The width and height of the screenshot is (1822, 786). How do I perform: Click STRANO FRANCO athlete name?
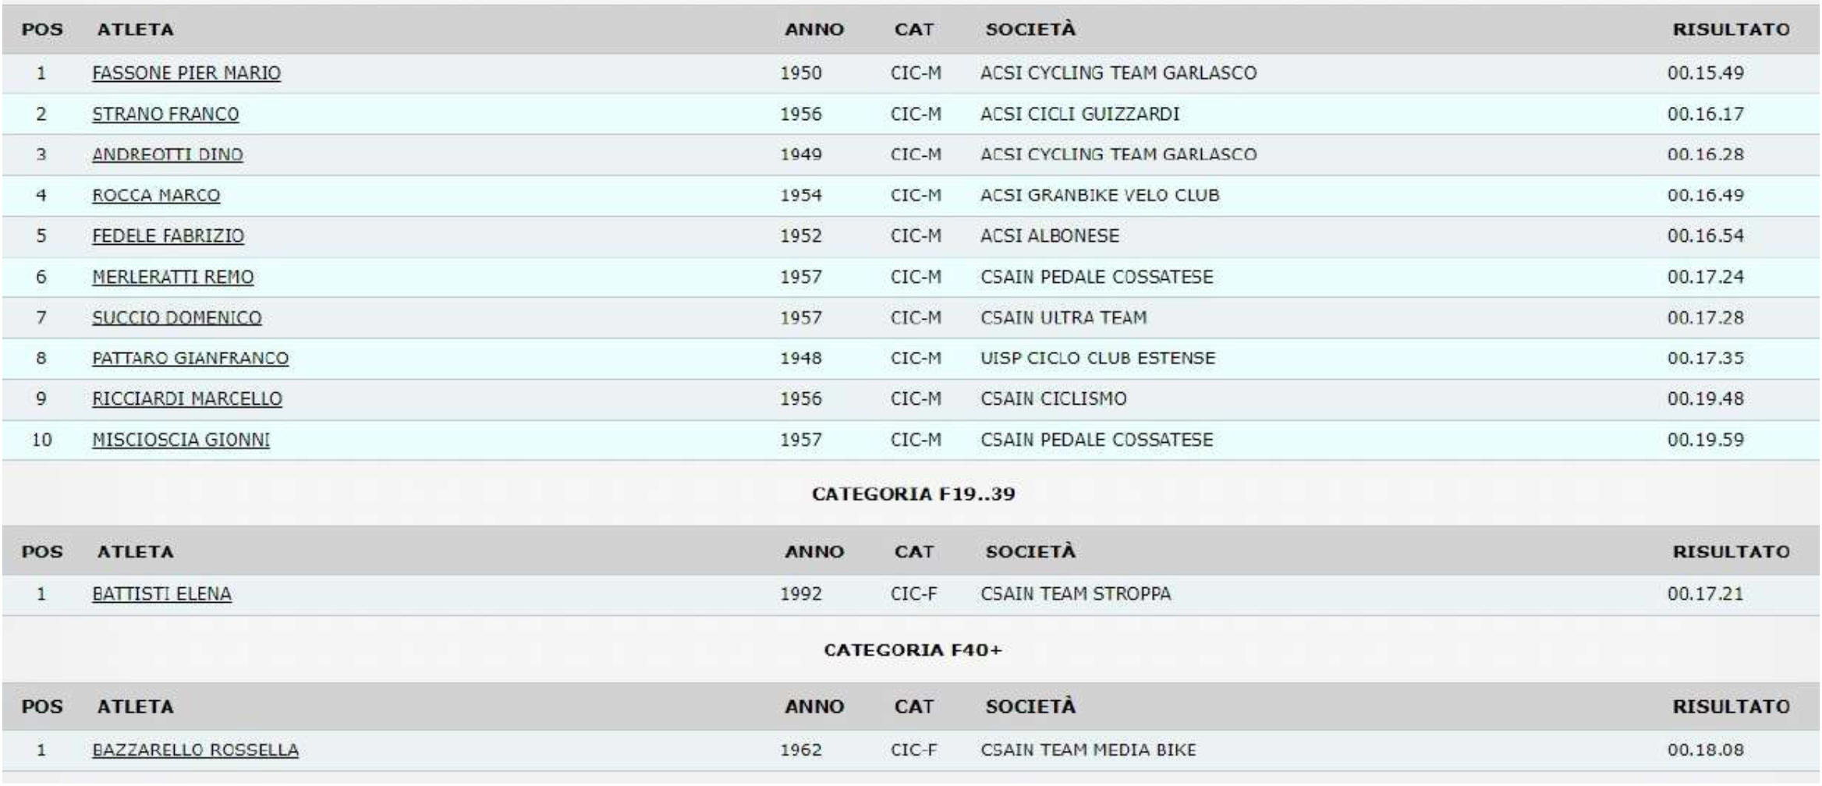click(165, 114)
